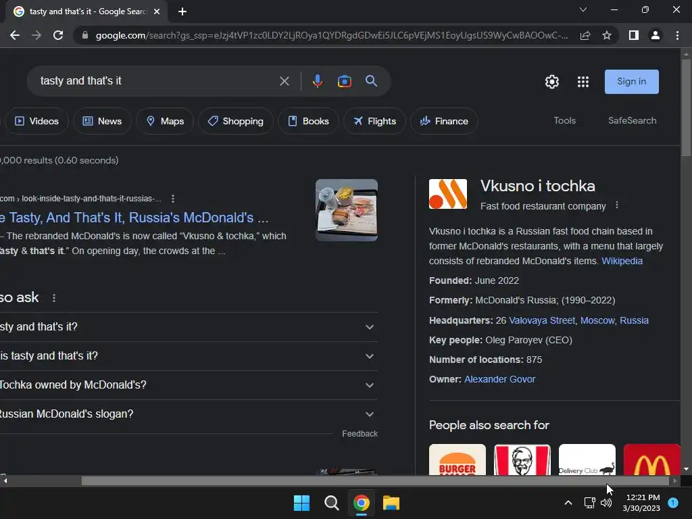
Task: Click the Feedback link
Action: 360,434
